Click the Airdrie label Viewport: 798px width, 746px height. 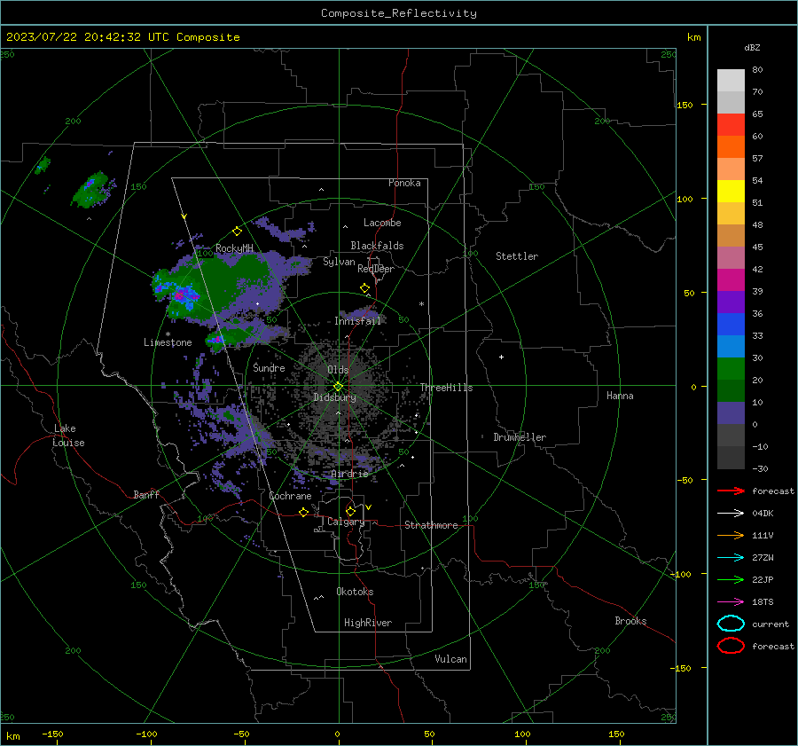349,474
